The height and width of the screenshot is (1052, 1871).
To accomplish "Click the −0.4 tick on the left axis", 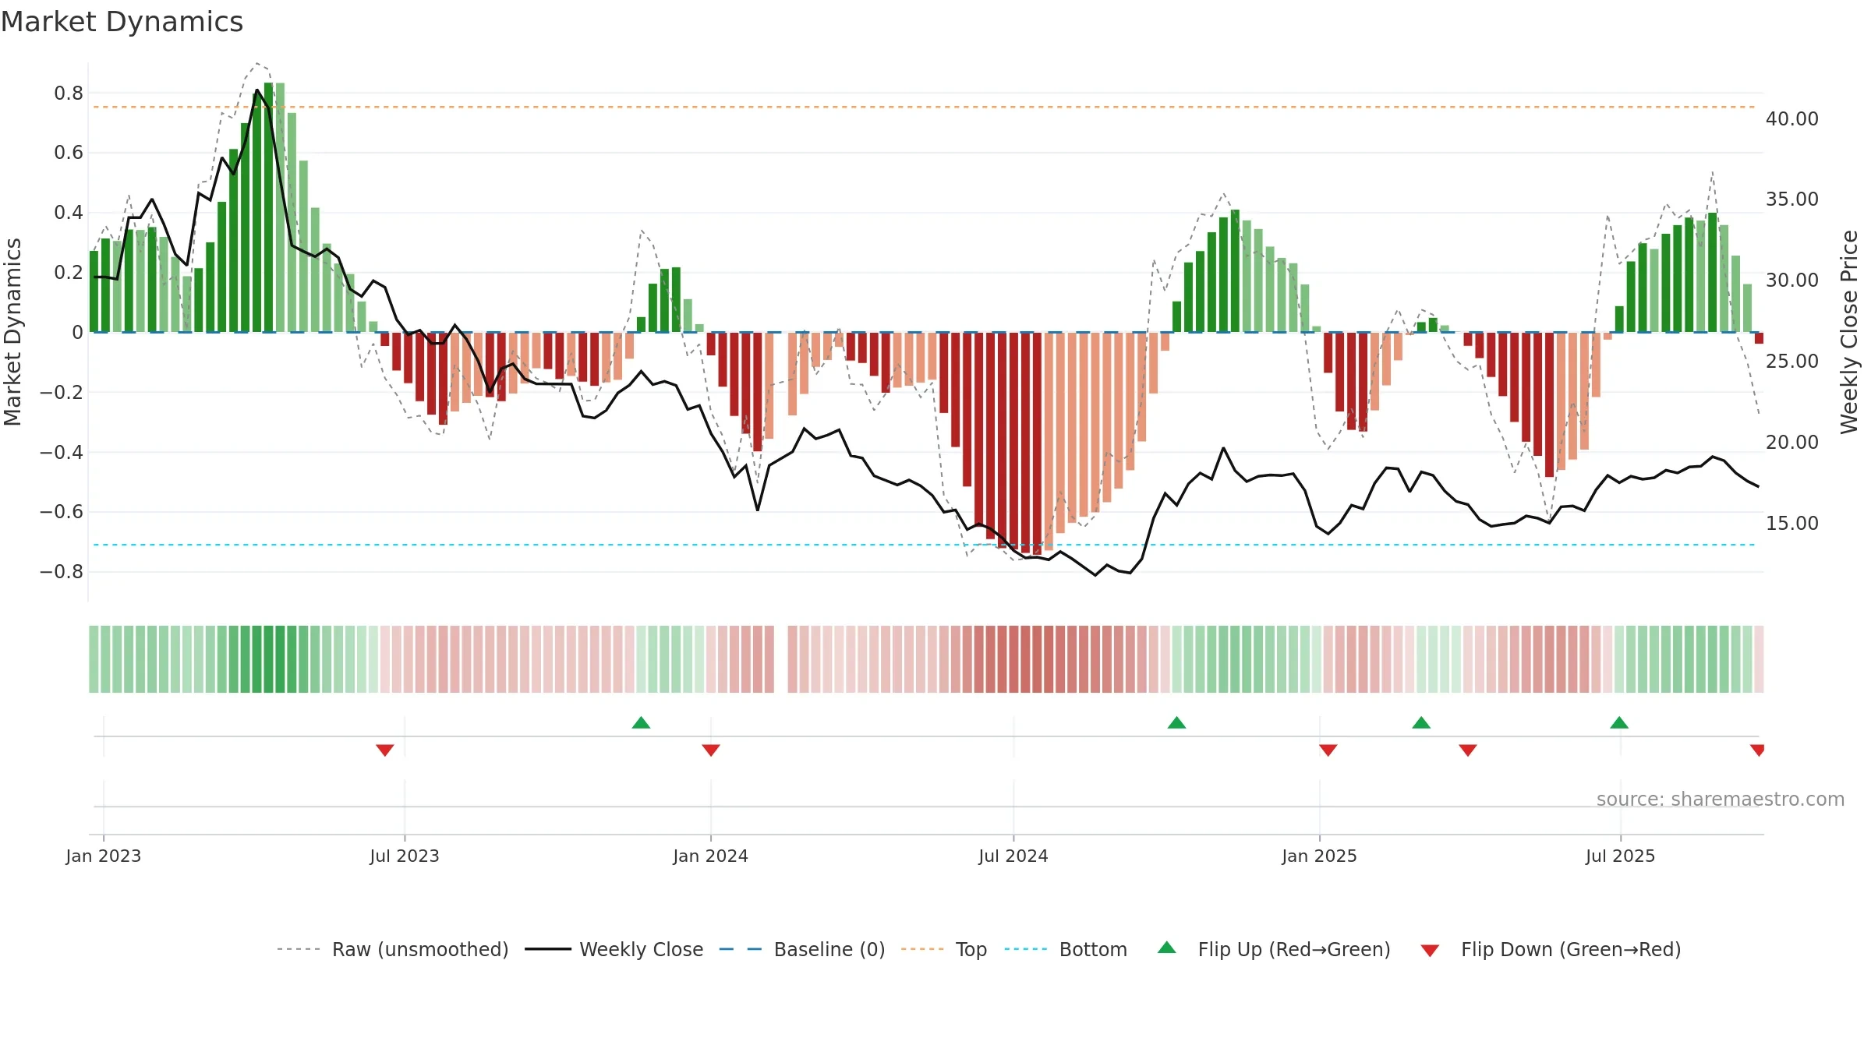I will 62,452.
